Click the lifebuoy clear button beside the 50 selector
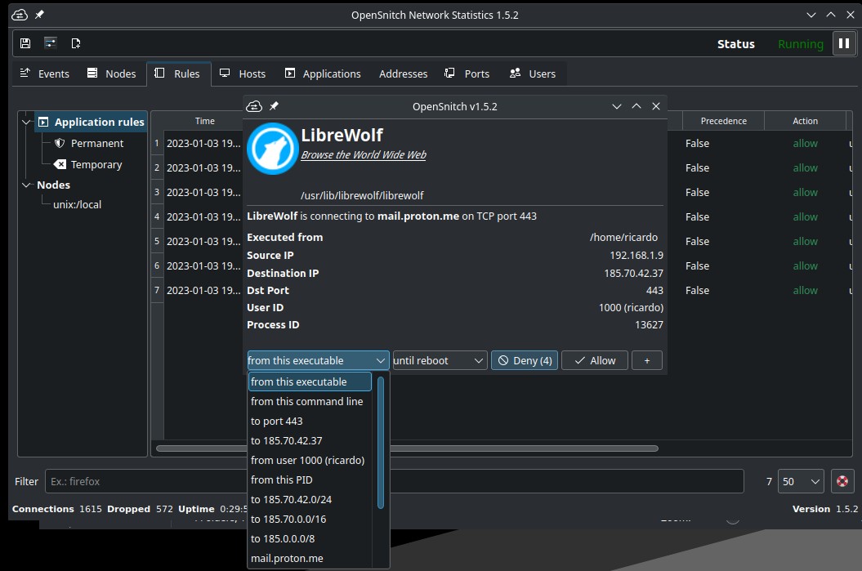Screen dimensions: 862x571 tap(842, 481)
